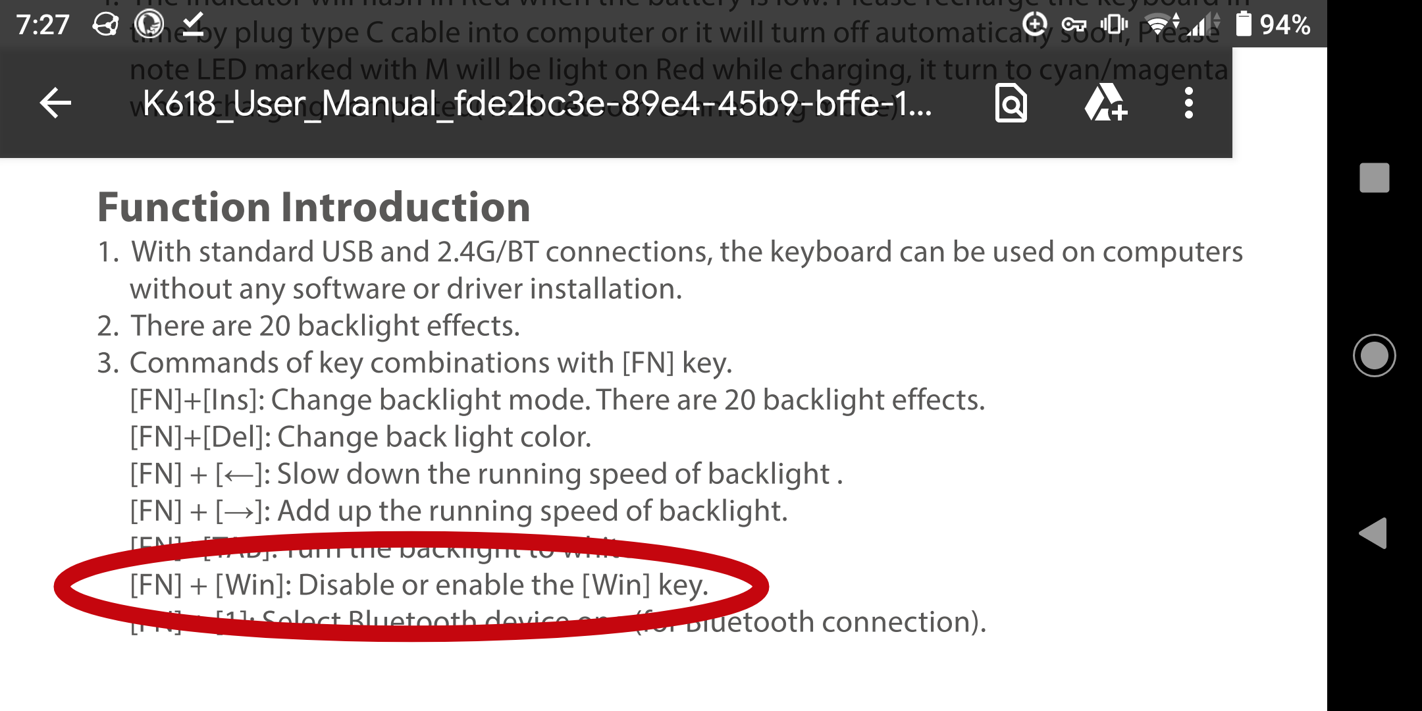
Task: Tap the vibrate mode status icon
Action: coord(1114,24)
